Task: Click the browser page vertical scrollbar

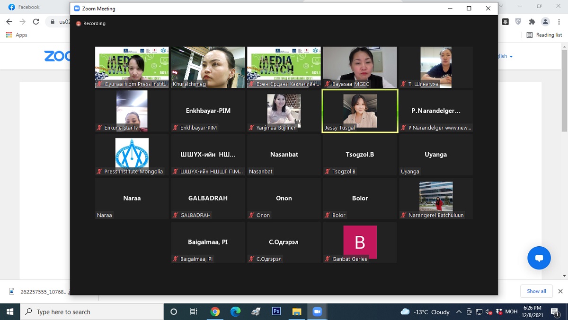Action: 564,95
